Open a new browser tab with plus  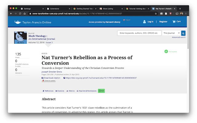[x=180, y=9]
